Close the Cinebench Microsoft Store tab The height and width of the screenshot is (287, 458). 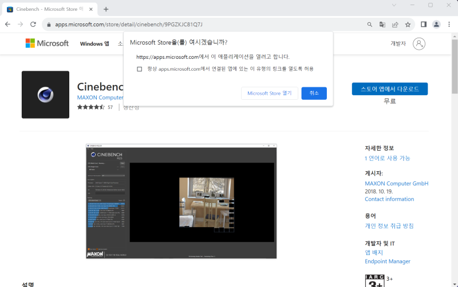click(x=91, y=9)
